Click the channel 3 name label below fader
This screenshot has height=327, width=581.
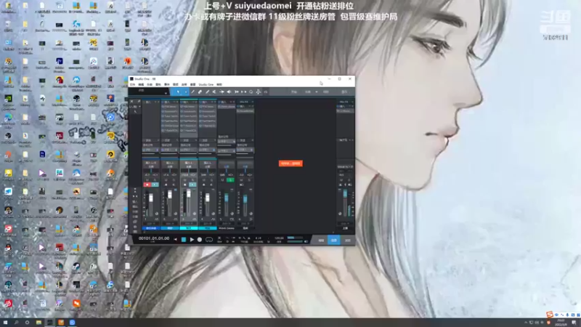[x=189, y=228]
